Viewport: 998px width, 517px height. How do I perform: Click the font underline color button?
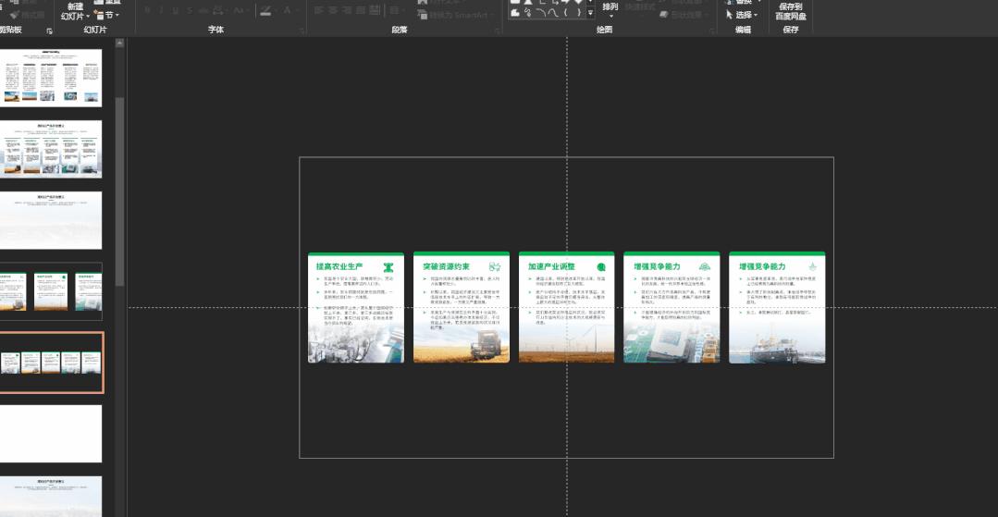click(265, 10)
